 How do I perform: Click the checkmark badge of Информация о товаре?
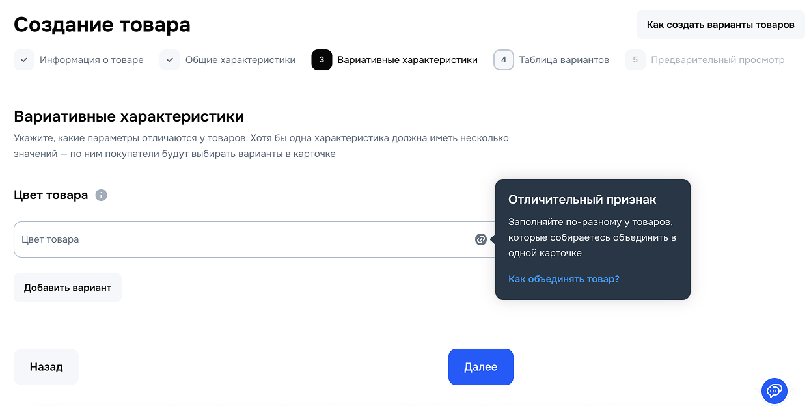[24, 60]
